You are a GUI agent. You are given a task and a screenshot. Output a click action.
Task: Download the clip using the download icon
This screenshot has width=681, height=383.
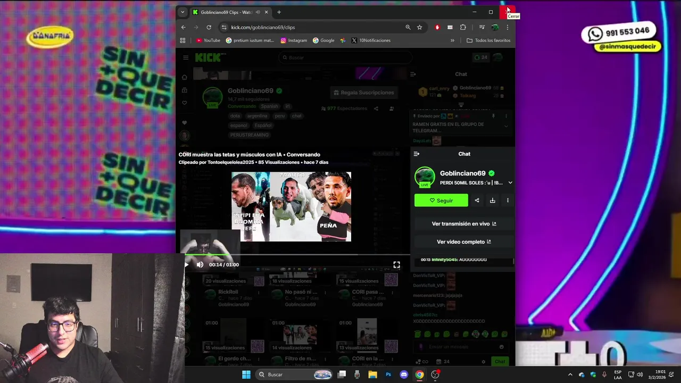[492, 201]
